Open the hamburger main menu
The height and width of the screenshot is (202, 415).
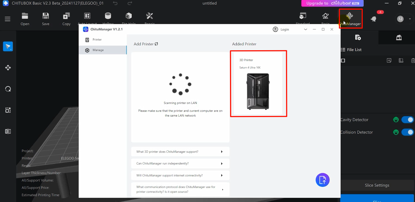pos(8,19)
